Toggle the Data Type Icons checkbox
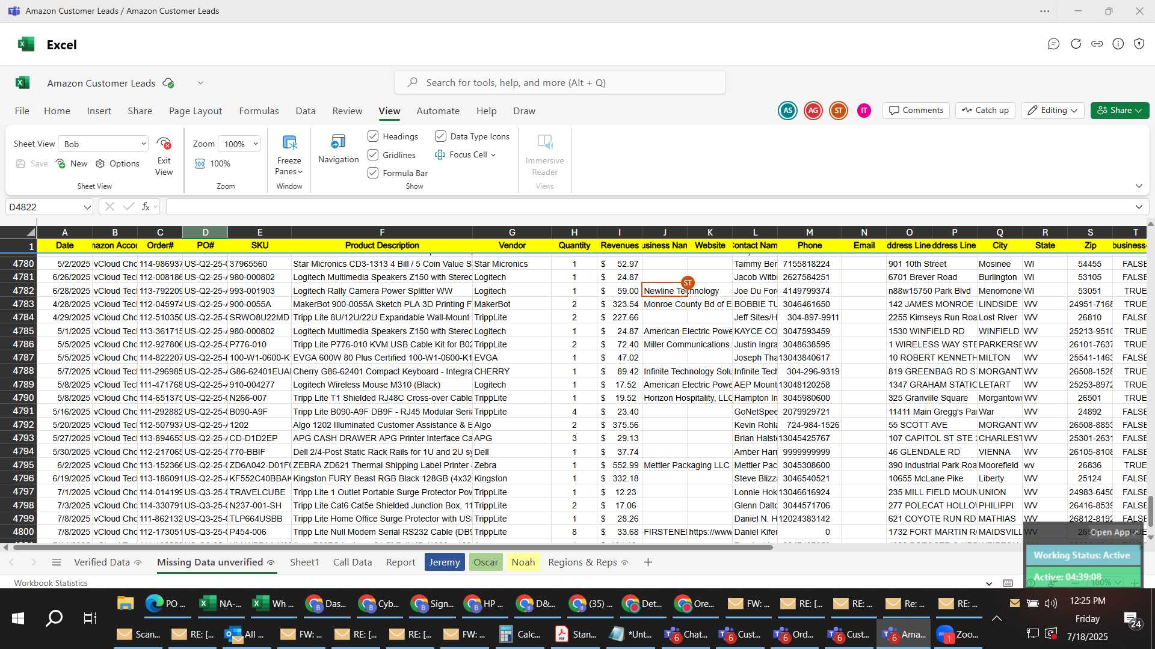The height and width of the screenshot is (649, 1155). click(440, 136)
